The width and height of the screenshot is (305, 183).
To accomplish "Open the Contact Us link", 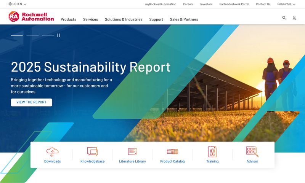I will pos(263,4).
